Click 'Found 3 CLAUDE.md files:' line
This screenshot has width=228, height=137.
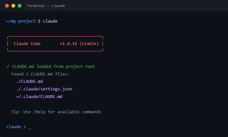pos(41,74)
